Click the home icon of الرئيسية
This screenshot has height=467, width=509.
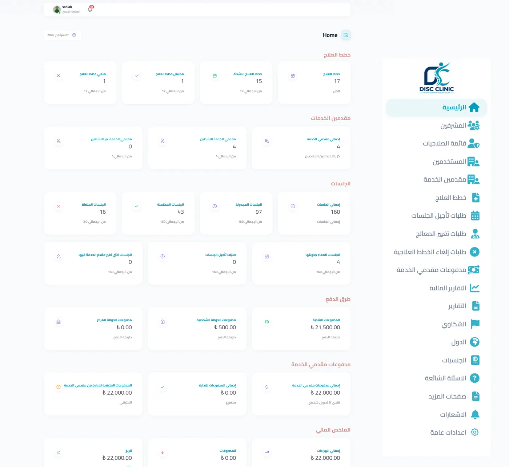(x=474, y=108)
